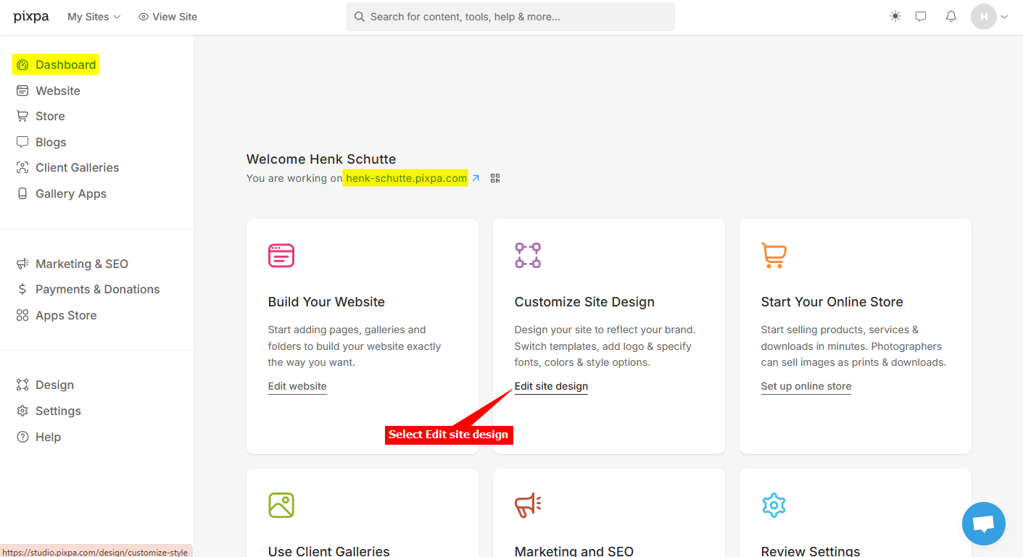Open the messages speech bubble icon in header
The height and width of the screenshot is (557, 1023).
tap(921, 17)
